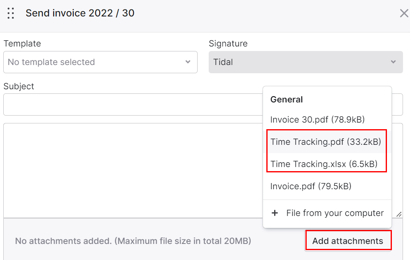Click the Template dropdown chevron arrow
Viewport: 410px width, 260px height.
pyautogui.click(x=188, y=62)
